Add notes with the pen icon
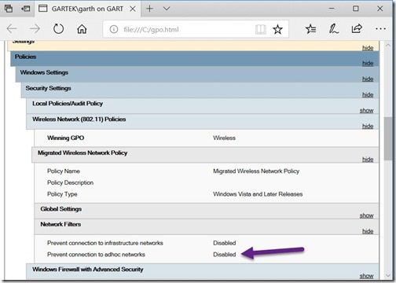This screenshot has height=283, width=396. (333, 28)
